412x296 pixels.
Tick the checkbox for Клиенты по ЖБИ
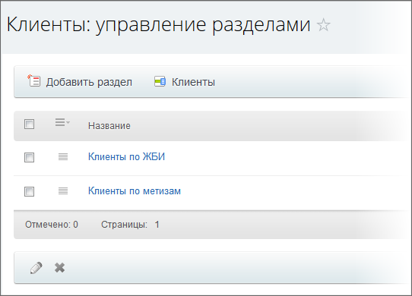click(x=29, y=157)
